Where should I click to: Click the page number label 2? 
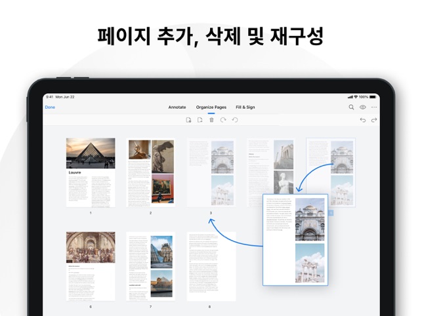151,213
